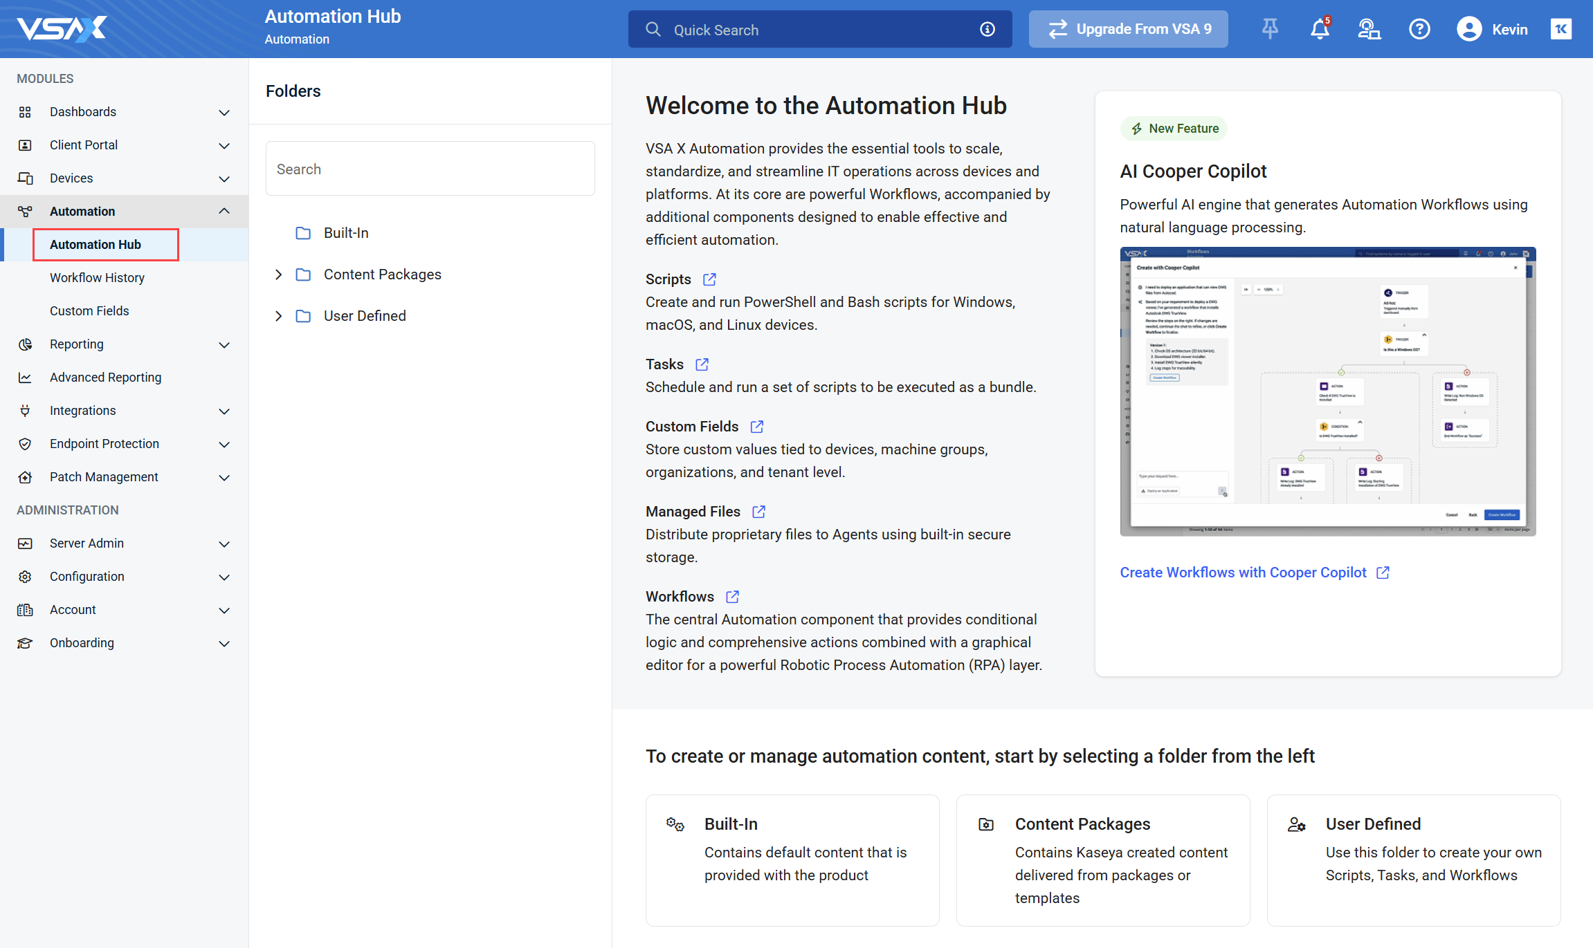
Task: Expand the Devices module chevron
Action: (224, 178)
